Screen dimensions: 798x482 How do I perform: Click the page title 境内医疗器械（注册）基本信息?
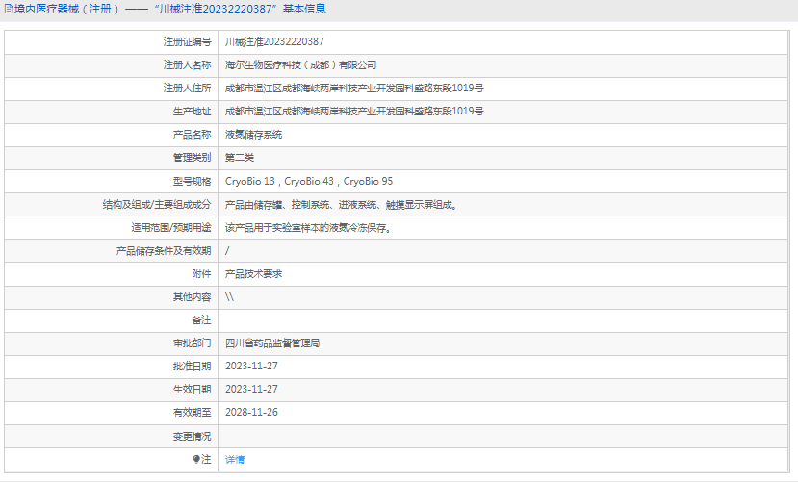(x=170, y=10)
